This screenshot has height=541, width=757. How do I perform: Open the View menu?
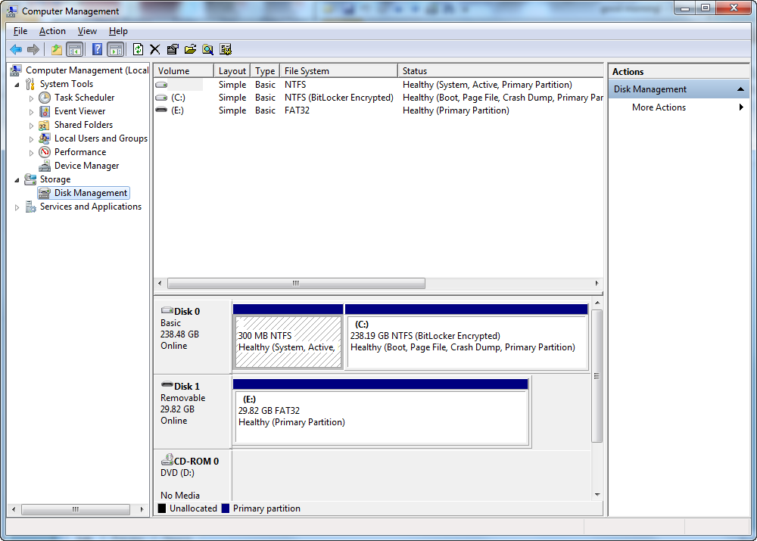click(87, 31)
